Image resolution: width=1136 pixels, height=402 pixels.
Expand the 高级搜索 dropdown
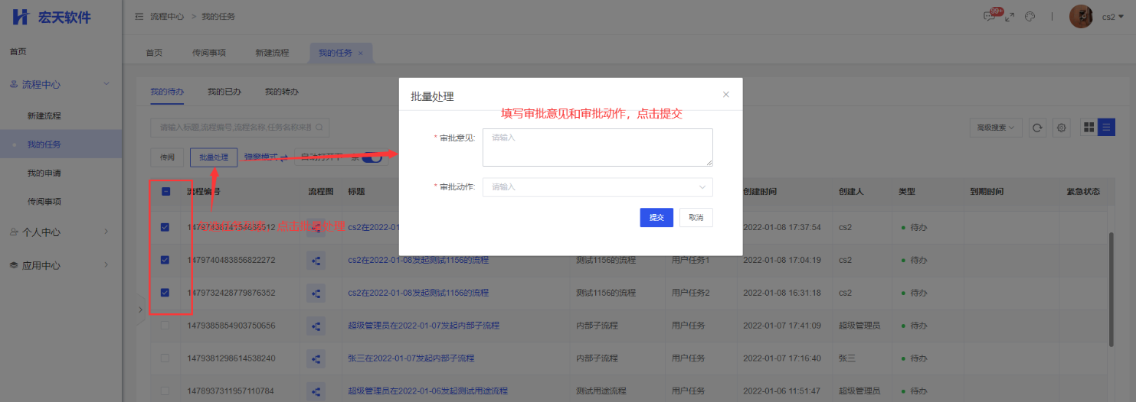point(996,128)
